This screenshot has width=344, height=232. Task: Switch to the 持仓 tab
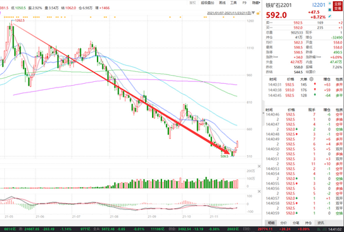(308, 223)
